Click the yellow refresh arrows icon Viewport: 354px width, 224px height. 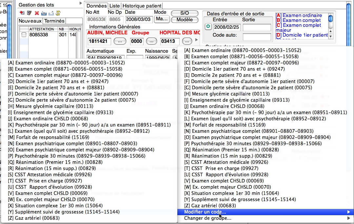pos(58,13)
